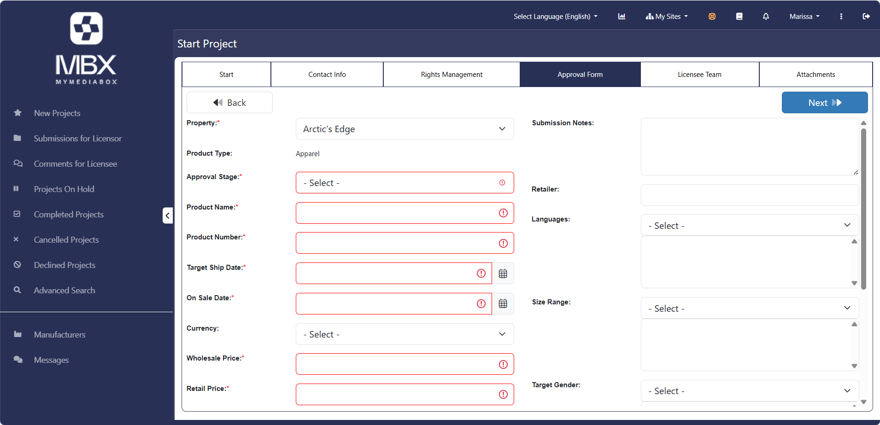Open the reports chart icon in top bar
Viewport: 880px width, 425px height.
tap(622, 16)
